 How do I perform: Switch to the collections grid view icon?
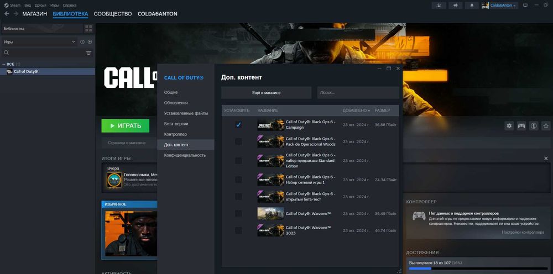pos(88,29)
